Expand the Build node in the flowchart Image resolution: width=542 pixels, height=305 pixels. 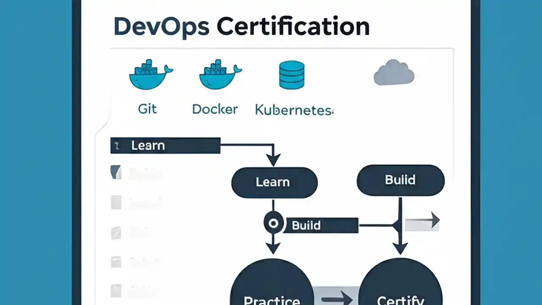pos(400,180)
